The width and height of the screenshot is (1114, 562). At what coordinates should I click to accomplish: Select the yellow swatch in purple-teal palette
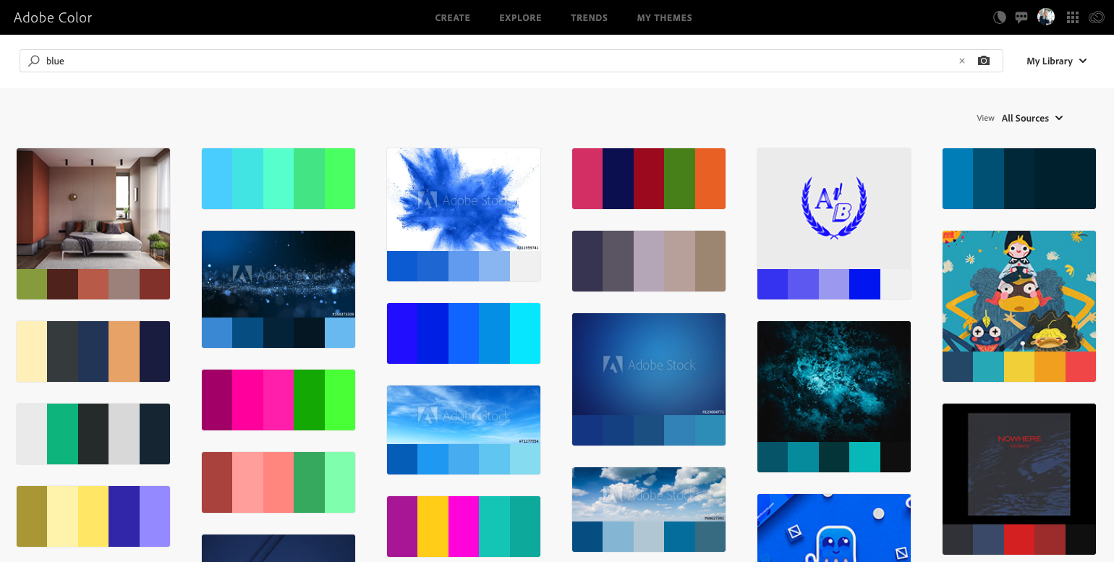tap(433, 527)
